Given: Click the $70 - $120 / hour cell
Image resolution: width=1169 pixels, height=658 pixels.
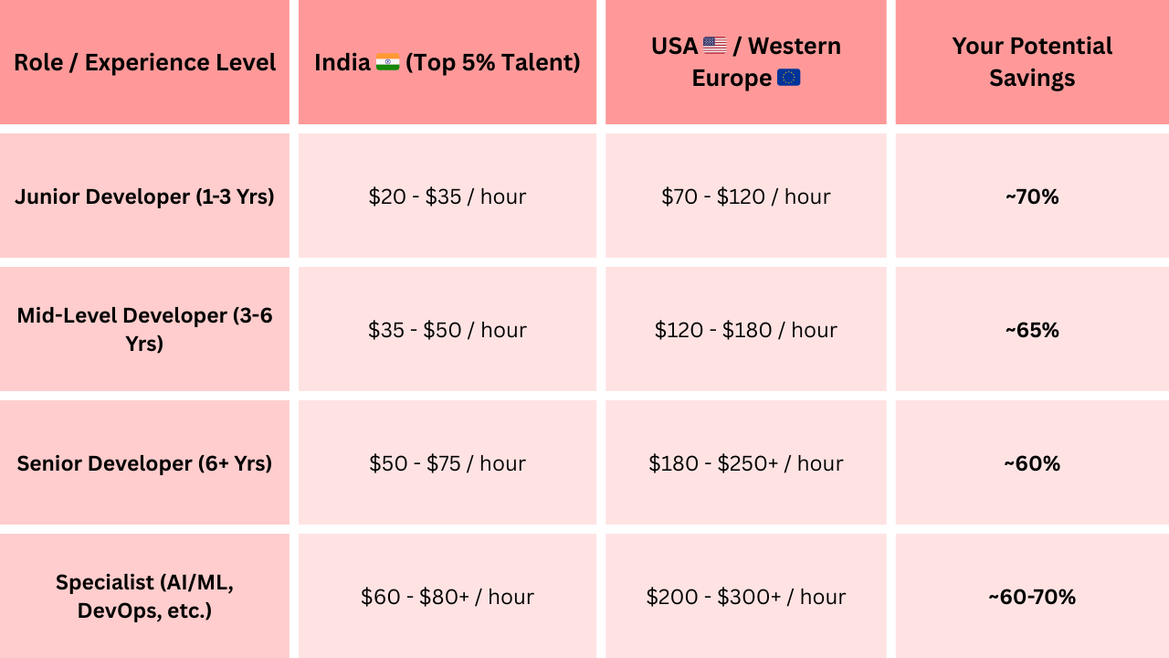Looking at the screenshot, I should (x=746, y=196).
